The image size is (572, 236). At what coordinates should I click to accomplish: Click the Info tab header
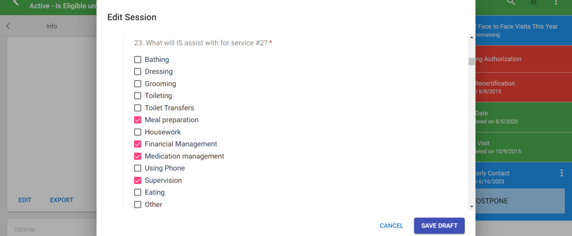(51, 26)
